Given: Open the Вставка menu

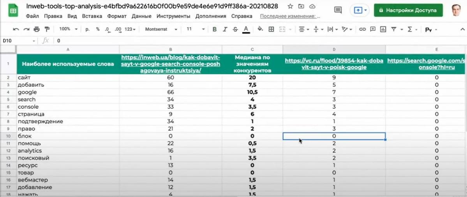Looking at the screenshot, I should 92,16.
